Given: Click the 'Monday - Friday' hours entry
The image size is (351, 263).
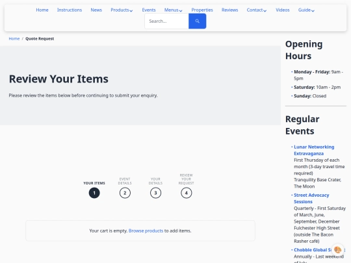Looking at the screenshot, I should (318, 75).
